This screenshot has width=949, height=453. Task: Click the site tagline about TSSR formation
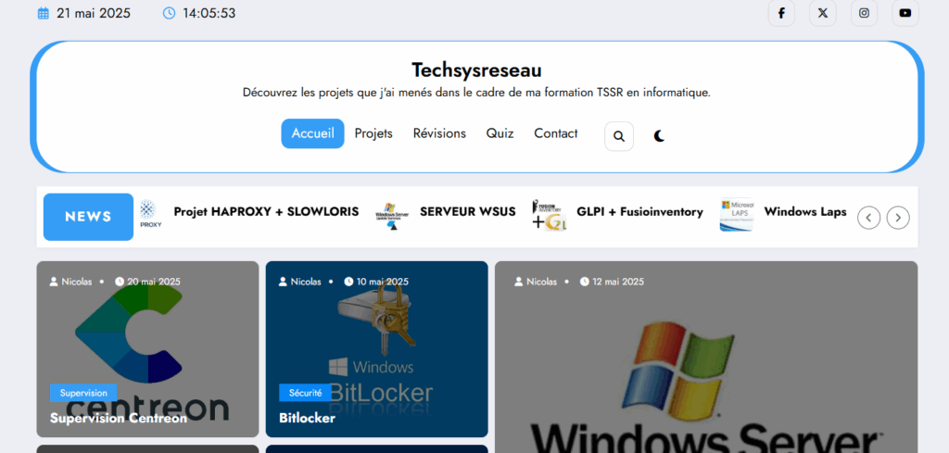point(476,94)
